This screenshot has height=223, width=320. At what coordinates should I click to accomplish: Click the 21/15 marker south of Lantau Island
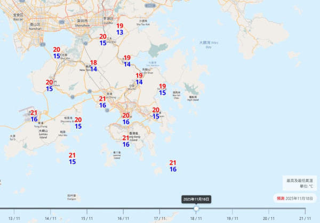[x=72, y=159]
